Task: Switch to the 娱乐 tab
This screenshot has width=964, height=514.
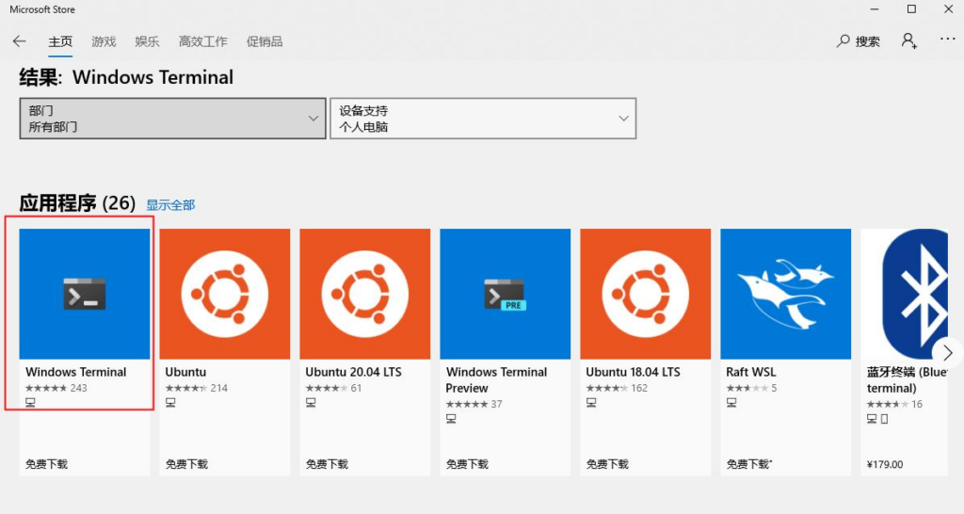Action: (x=147, y=41)
